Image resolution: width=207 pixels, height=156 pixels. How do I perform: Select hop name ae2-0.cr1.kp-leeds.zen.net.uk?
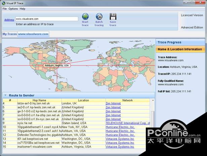coord(36,107)
